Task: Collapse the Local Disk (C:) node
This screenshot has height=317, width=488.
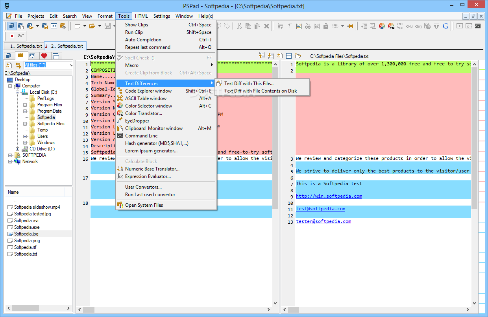Action: pos(18,92)
